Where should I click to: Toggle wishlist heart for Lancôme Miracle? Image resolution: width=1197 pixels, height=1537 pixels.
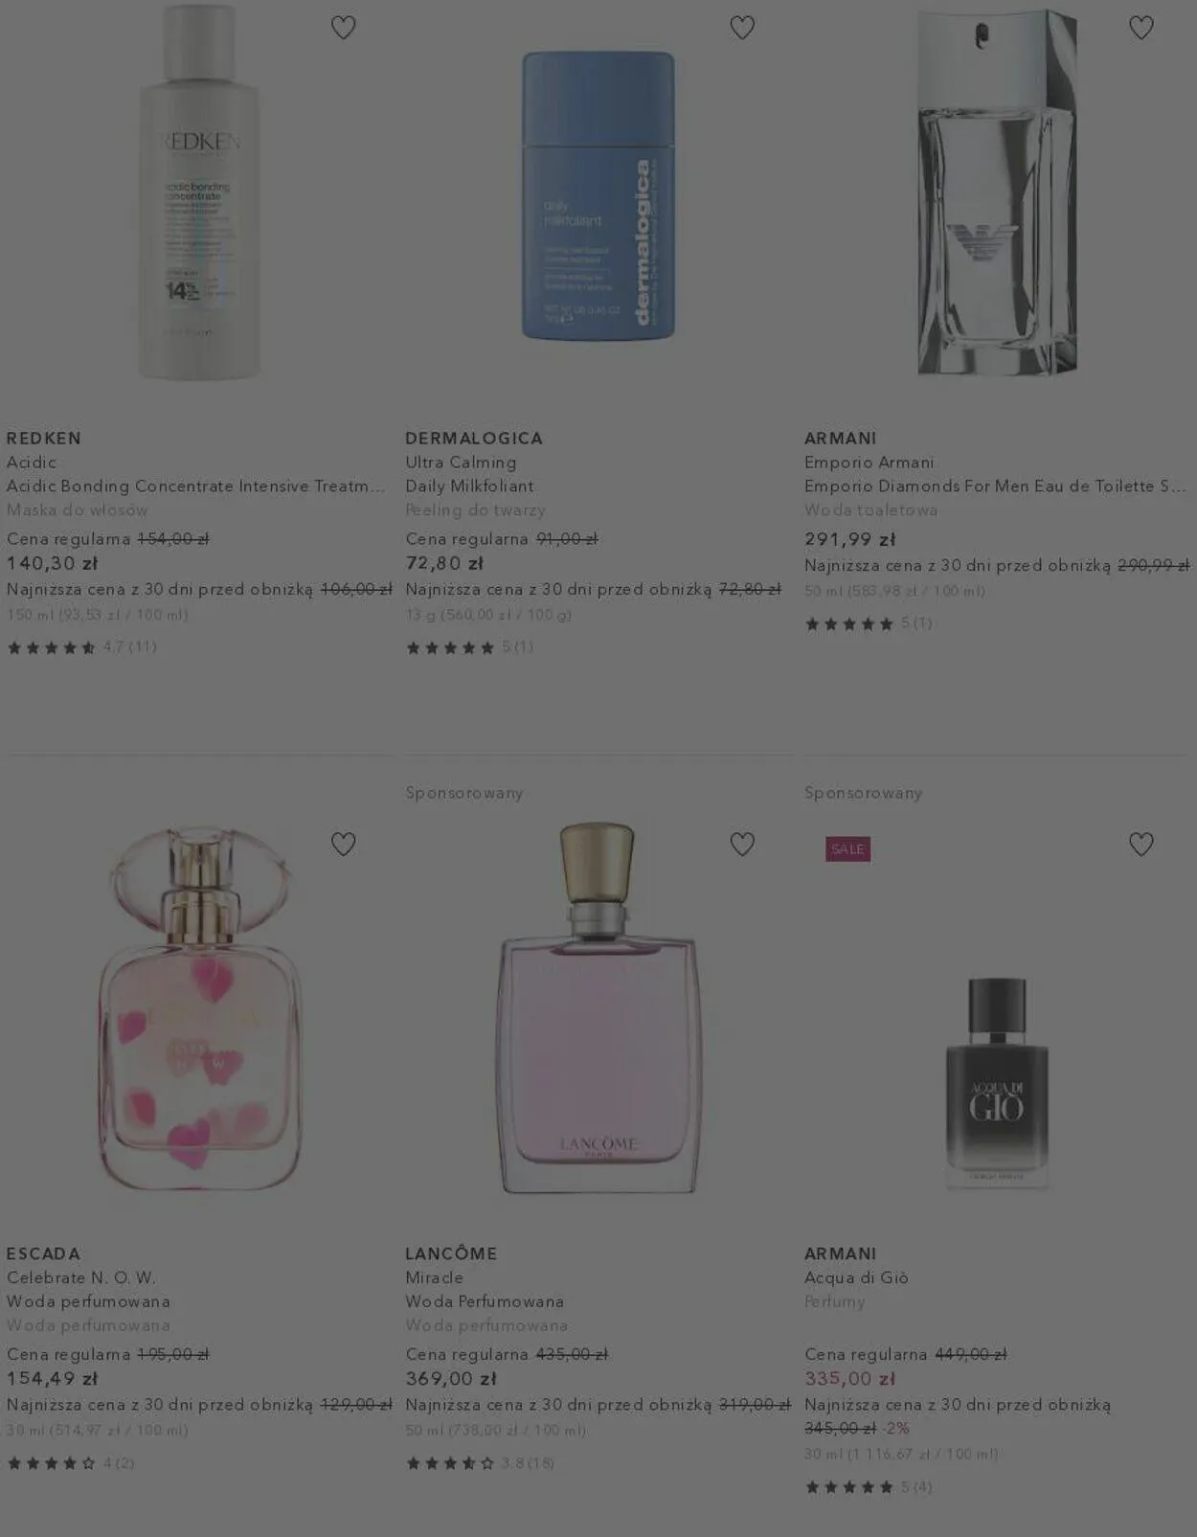point(742,844)
